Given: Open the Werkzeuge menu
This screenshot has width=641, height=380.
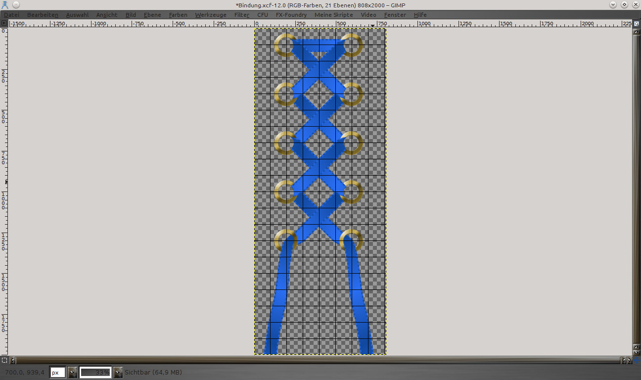Looking at the screenshot, I should (211, 15).
